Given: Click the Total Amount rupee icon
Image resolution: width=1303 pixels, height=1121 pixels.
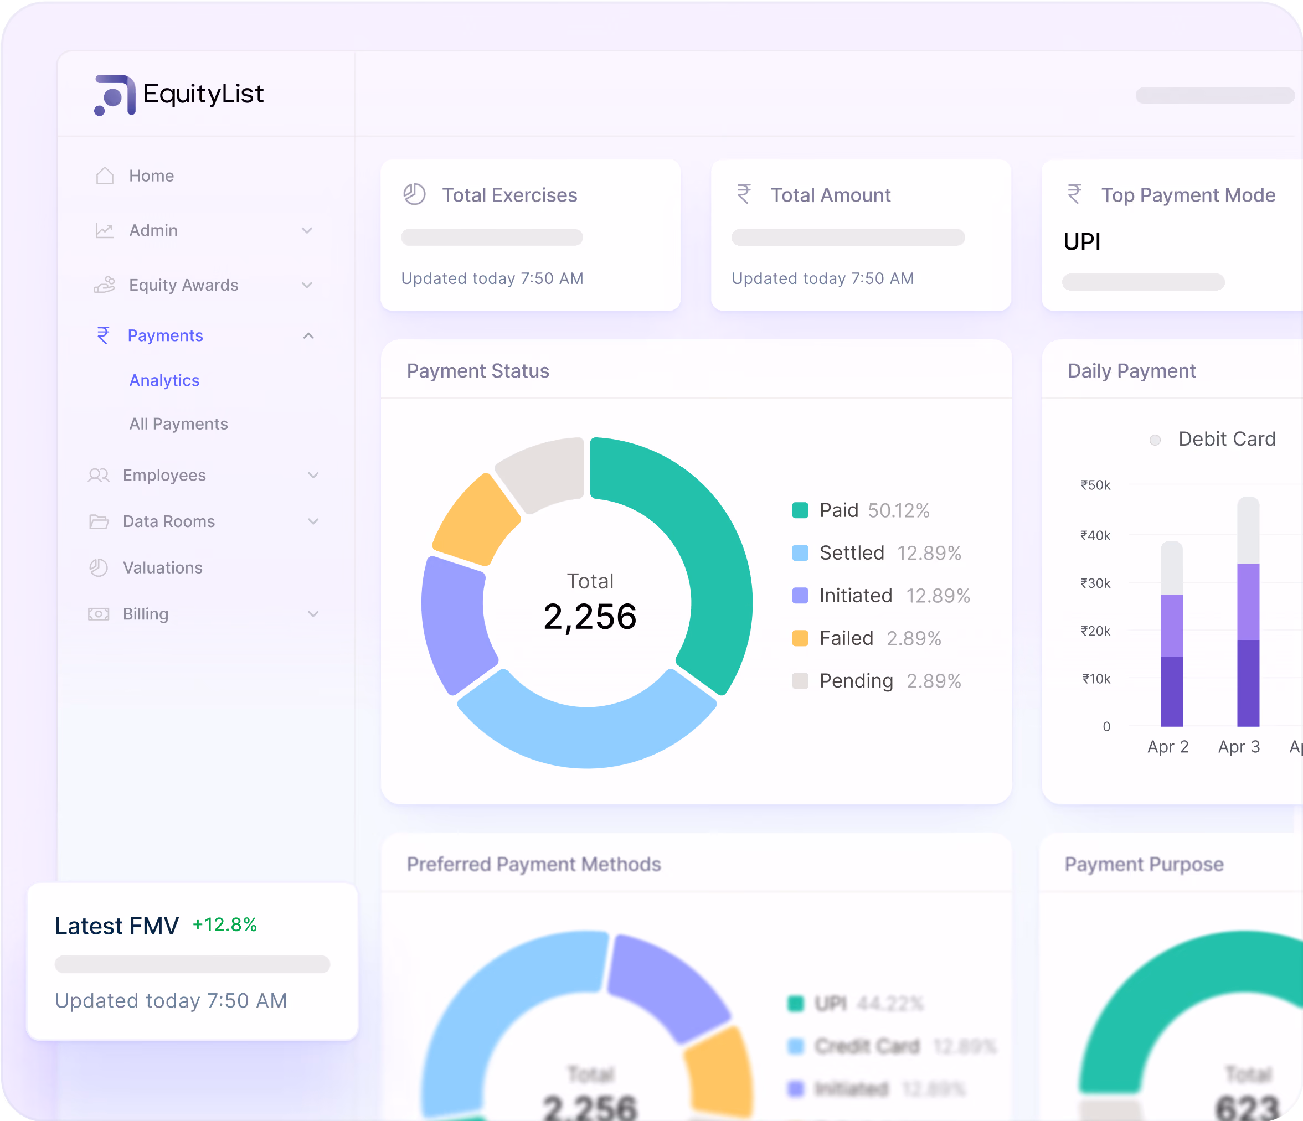Looking at the screenshot, I should tap(744, 194).
